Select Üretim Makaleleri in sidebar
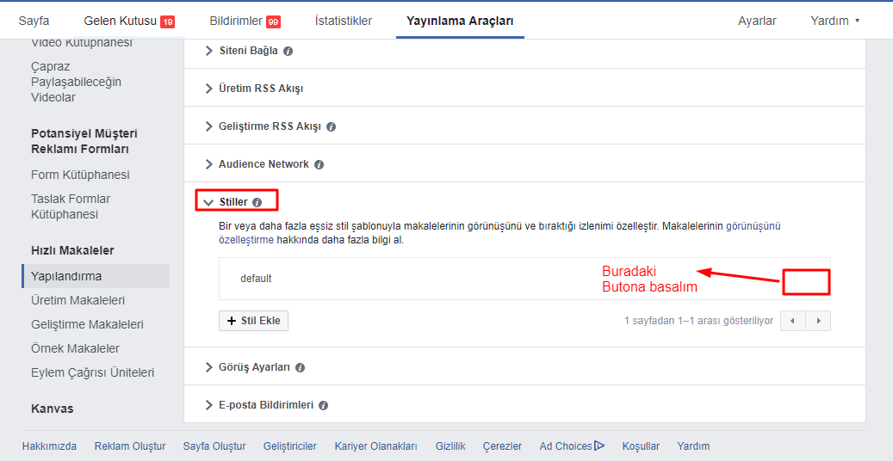This screenshot has height=461, width=893. 78,300
